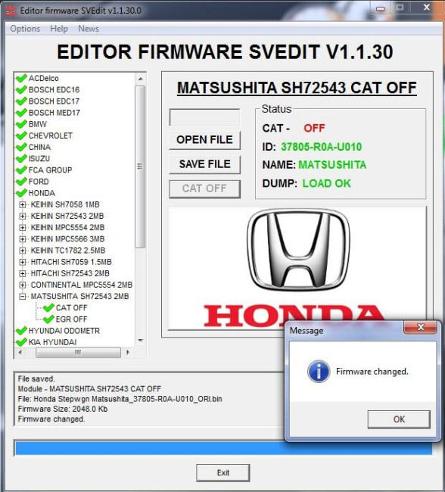The width and height of the screenshot is (445, 492).
Task: Click the 'File saved.' log line
Action: [x=36, y=379]
